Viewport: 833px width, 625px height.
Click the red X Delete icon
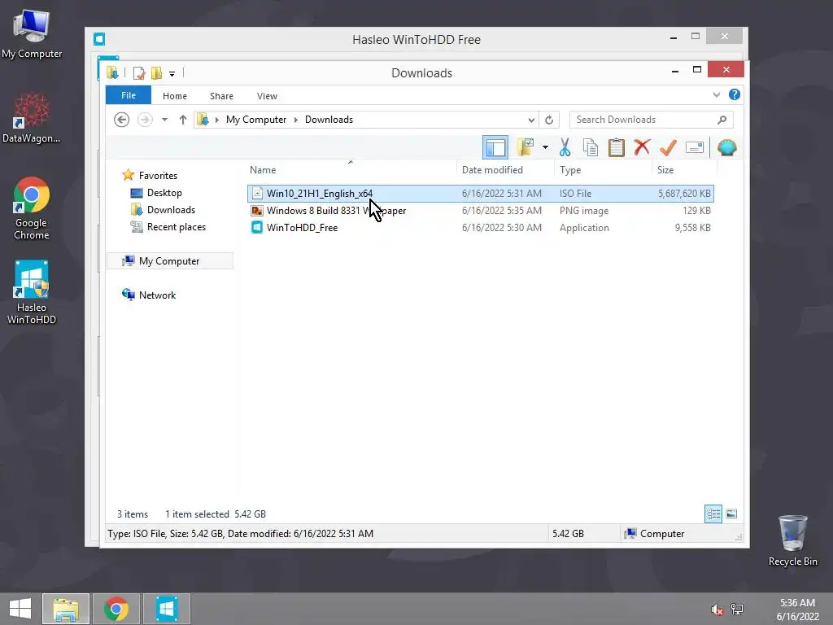(642, 147)
